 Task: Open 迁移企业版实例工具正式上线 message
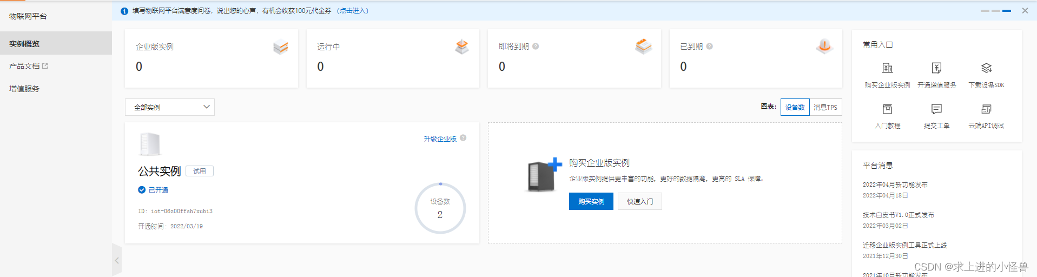coord(904,245)
